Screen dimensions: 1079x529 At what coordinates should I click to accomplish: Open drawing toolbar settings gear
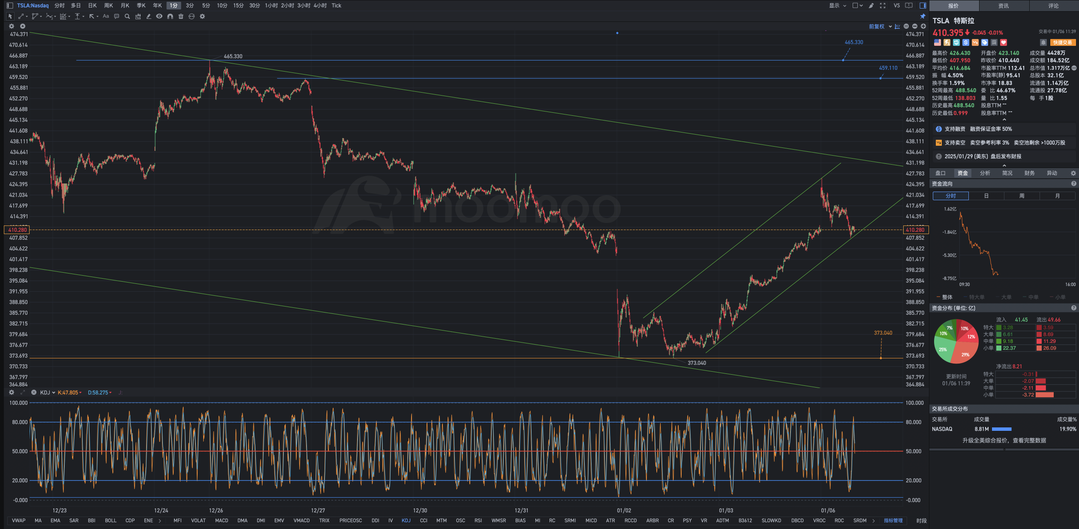click(202, 16)
